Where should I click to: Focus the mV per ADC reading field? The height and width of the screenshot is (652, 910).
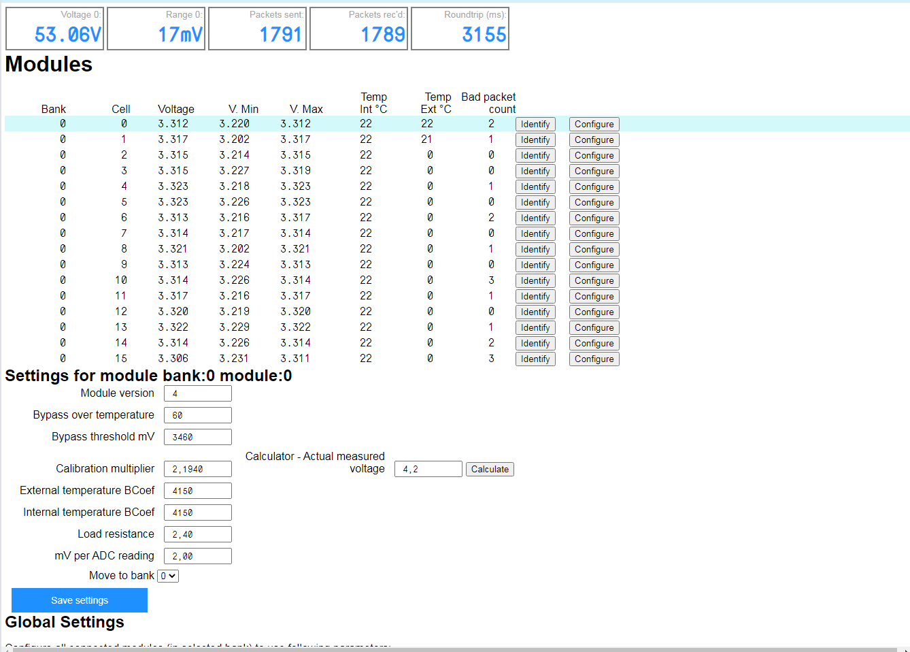pyautogui.click(x=197, y=556)
